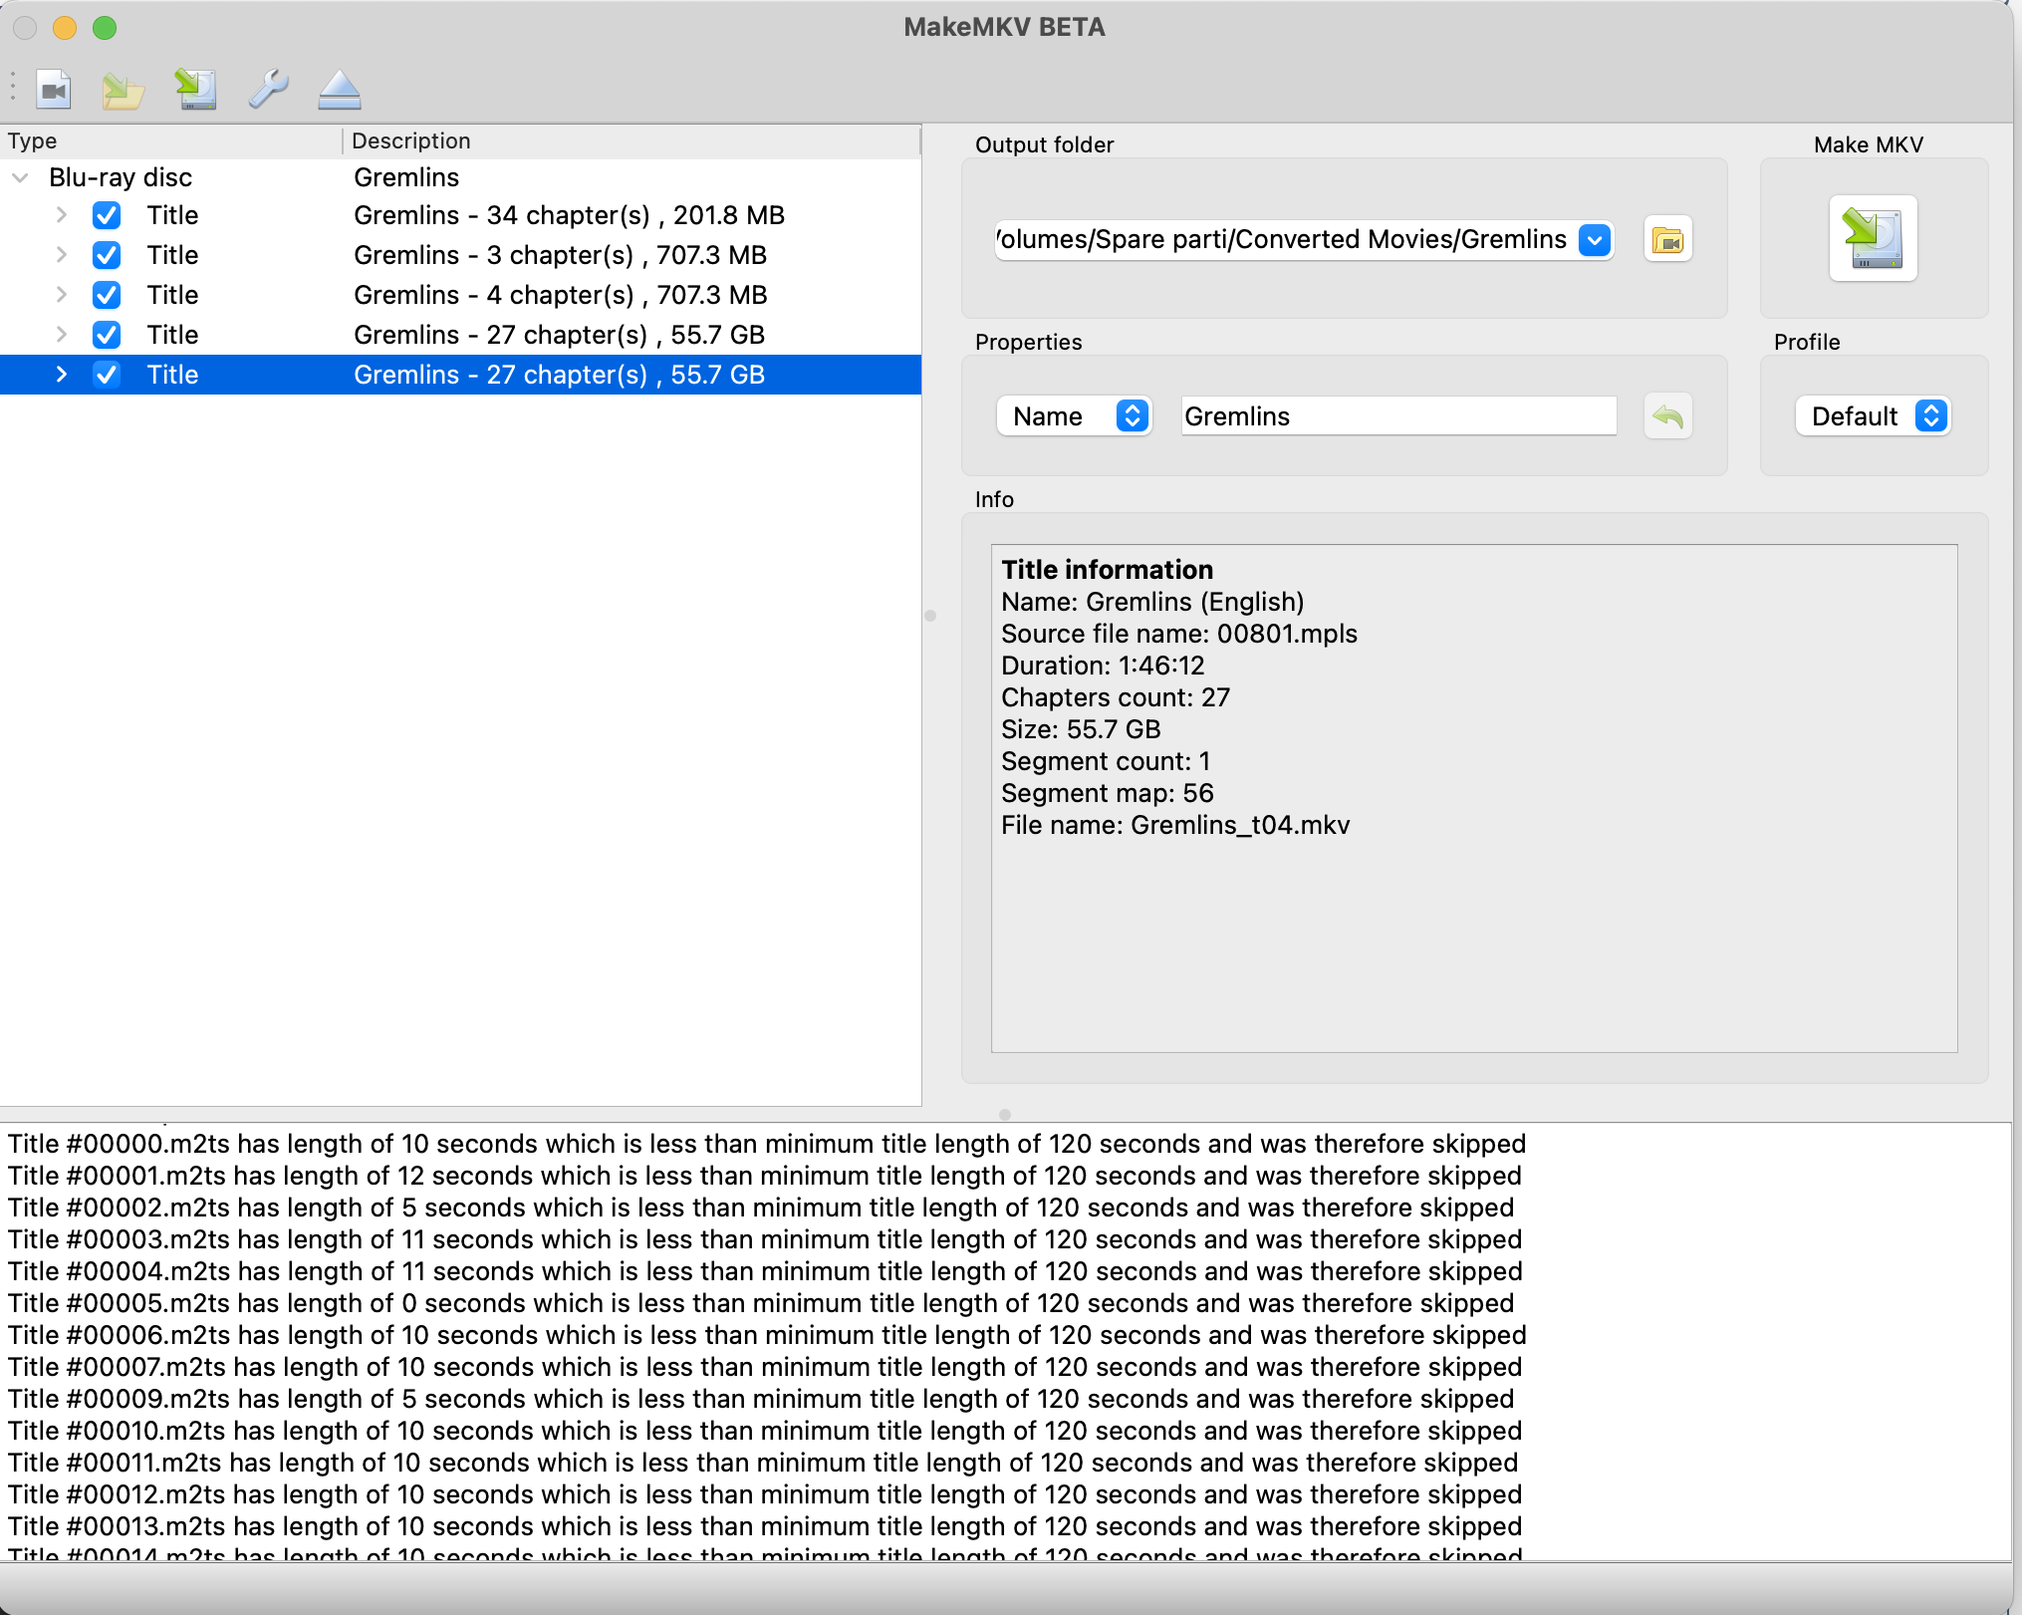Click the save-to-disk toolbar icon

pyautogui.click(x=196, y=90)
